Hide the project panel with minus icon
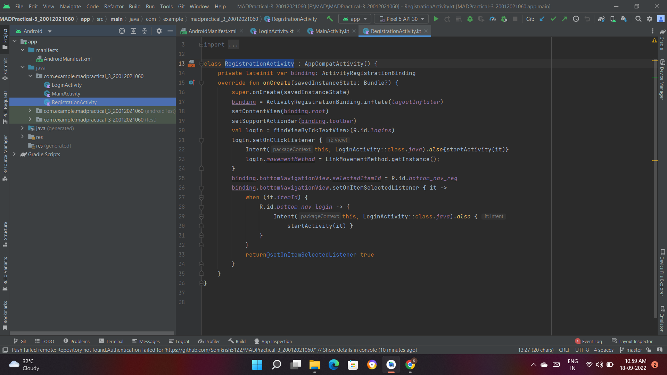667x375 pixels. pos(170,31)
